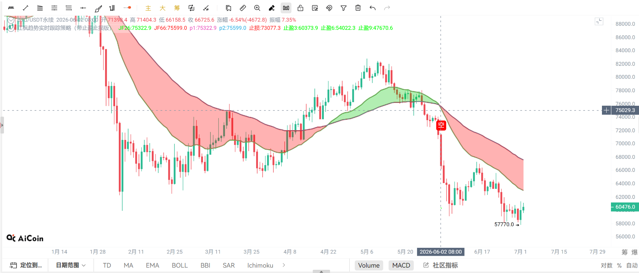Choose the three horizontal lines tool

tap(69, 8)
